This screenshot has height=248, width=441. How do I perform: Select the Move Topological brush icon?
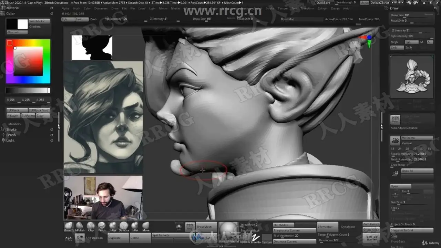click(x=68, y=226)
